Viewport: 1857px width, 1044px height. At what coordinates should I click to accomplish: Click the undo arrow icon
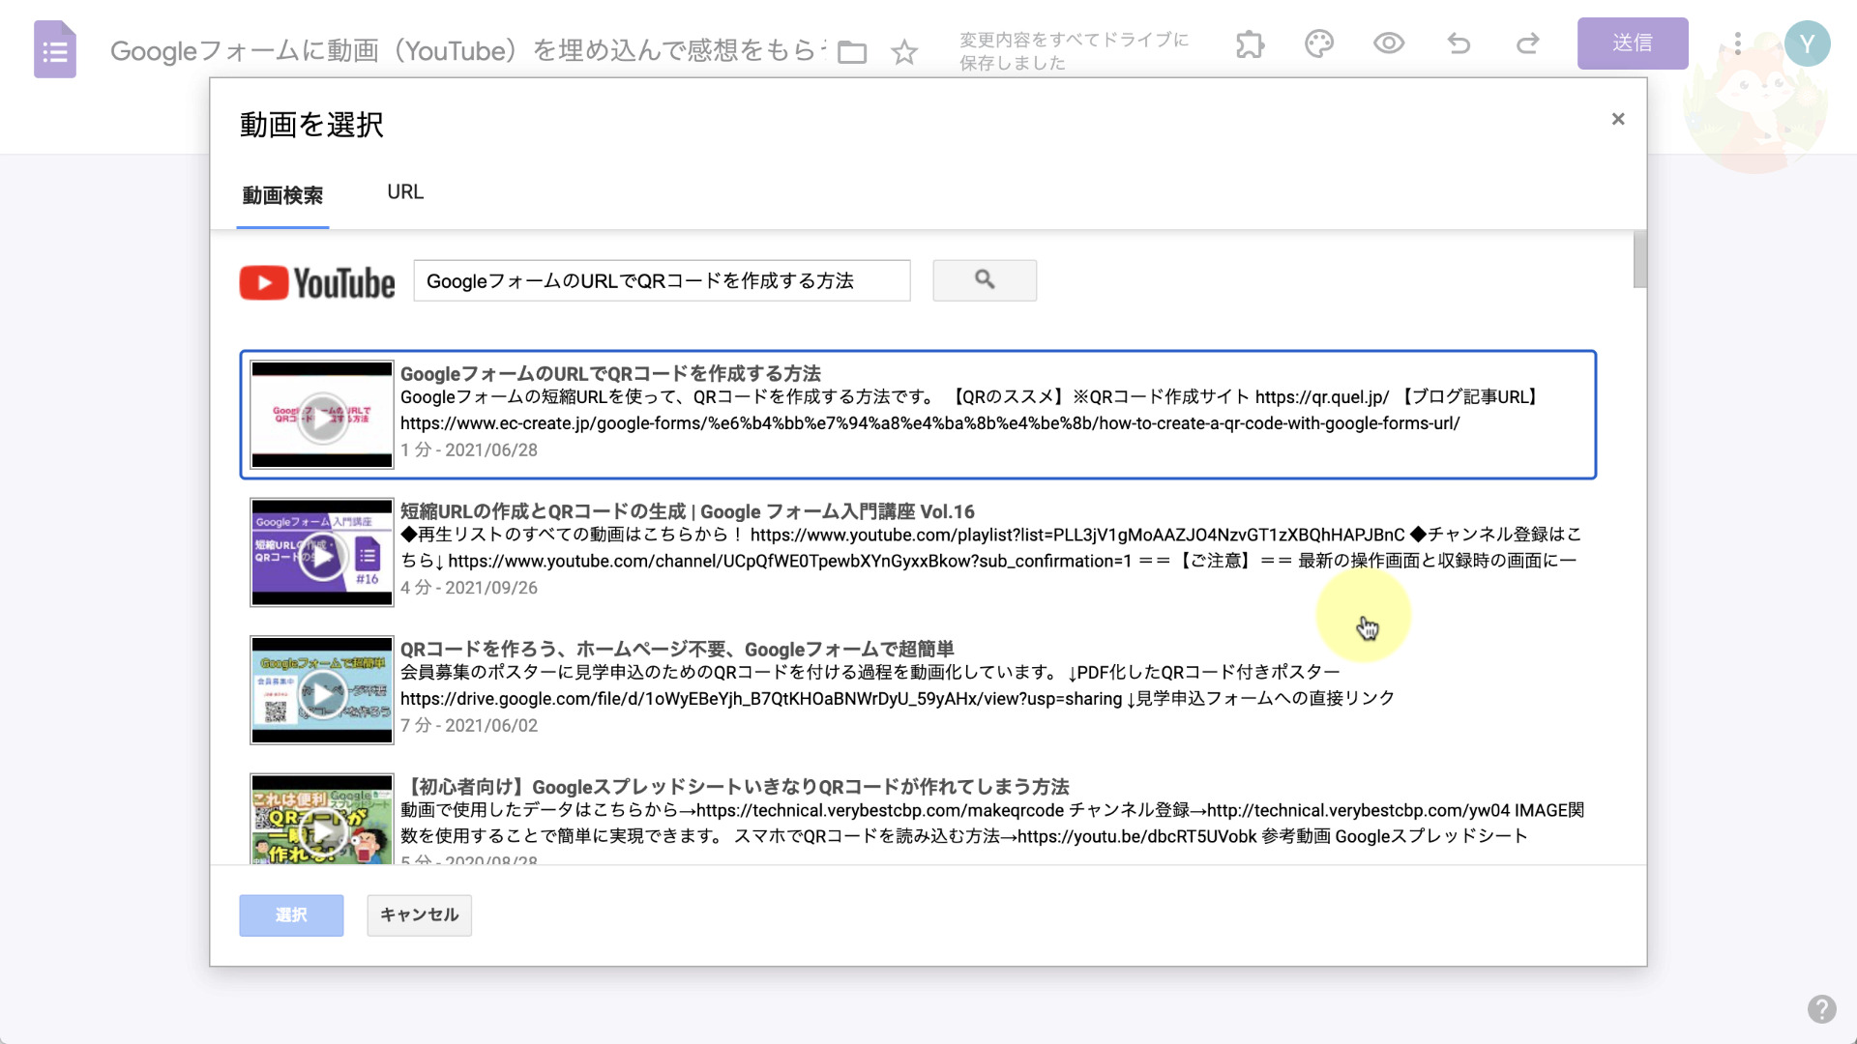tap(1459, 43)
